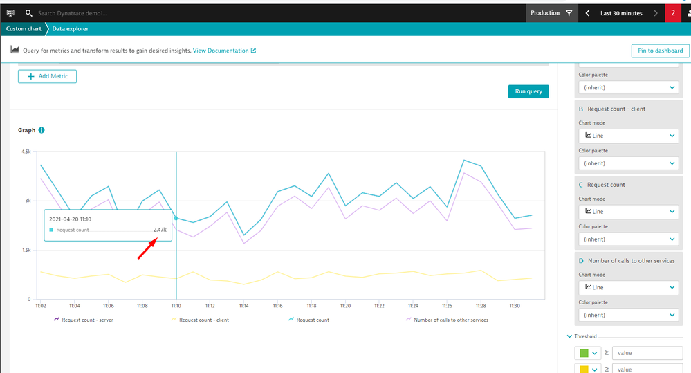Open the Dynatrace navigation menu icon

click(10, 13)
